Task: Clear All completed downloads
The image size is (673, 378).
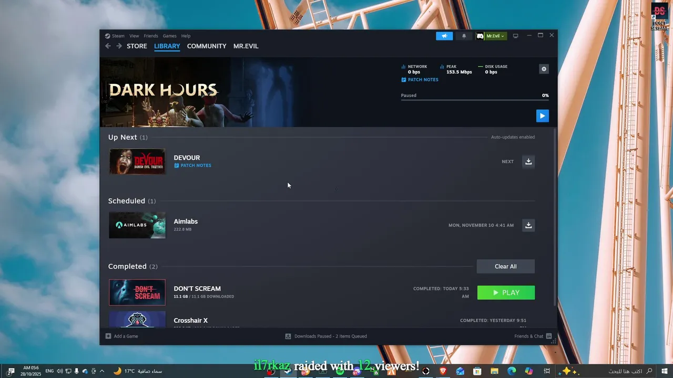Action: 506,266
